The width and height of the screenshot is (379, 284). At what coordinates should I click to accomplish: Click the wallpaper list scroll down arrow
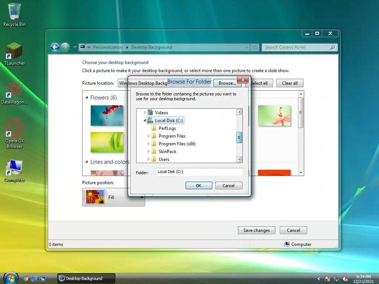coord(301,172)
